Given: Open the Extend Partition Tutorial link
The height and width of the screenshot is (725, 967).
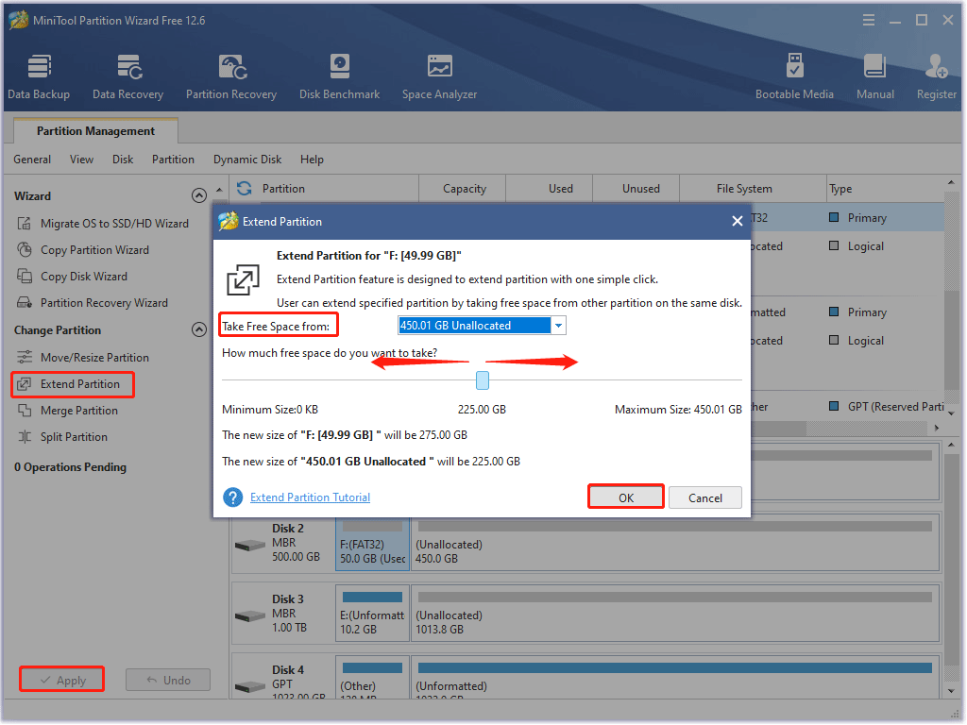Looking at the screenshot, I should pyautogui.click(x=310, y=497).
